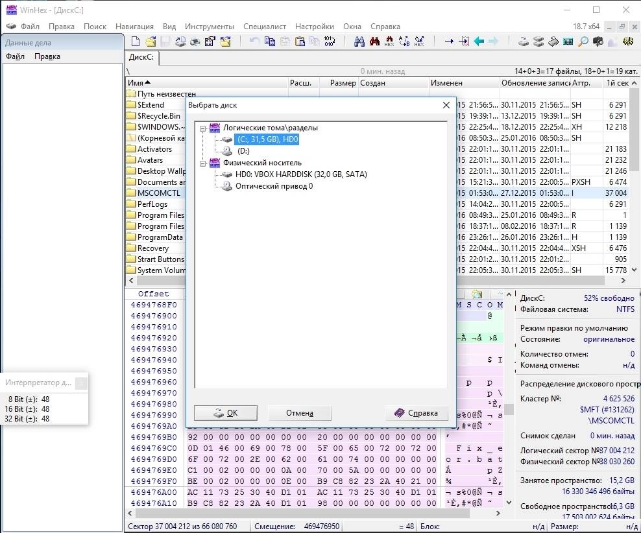The image size is (641, 533).
Task: Confirm disk selection with the OK button
Action: [x=226, y=413]
